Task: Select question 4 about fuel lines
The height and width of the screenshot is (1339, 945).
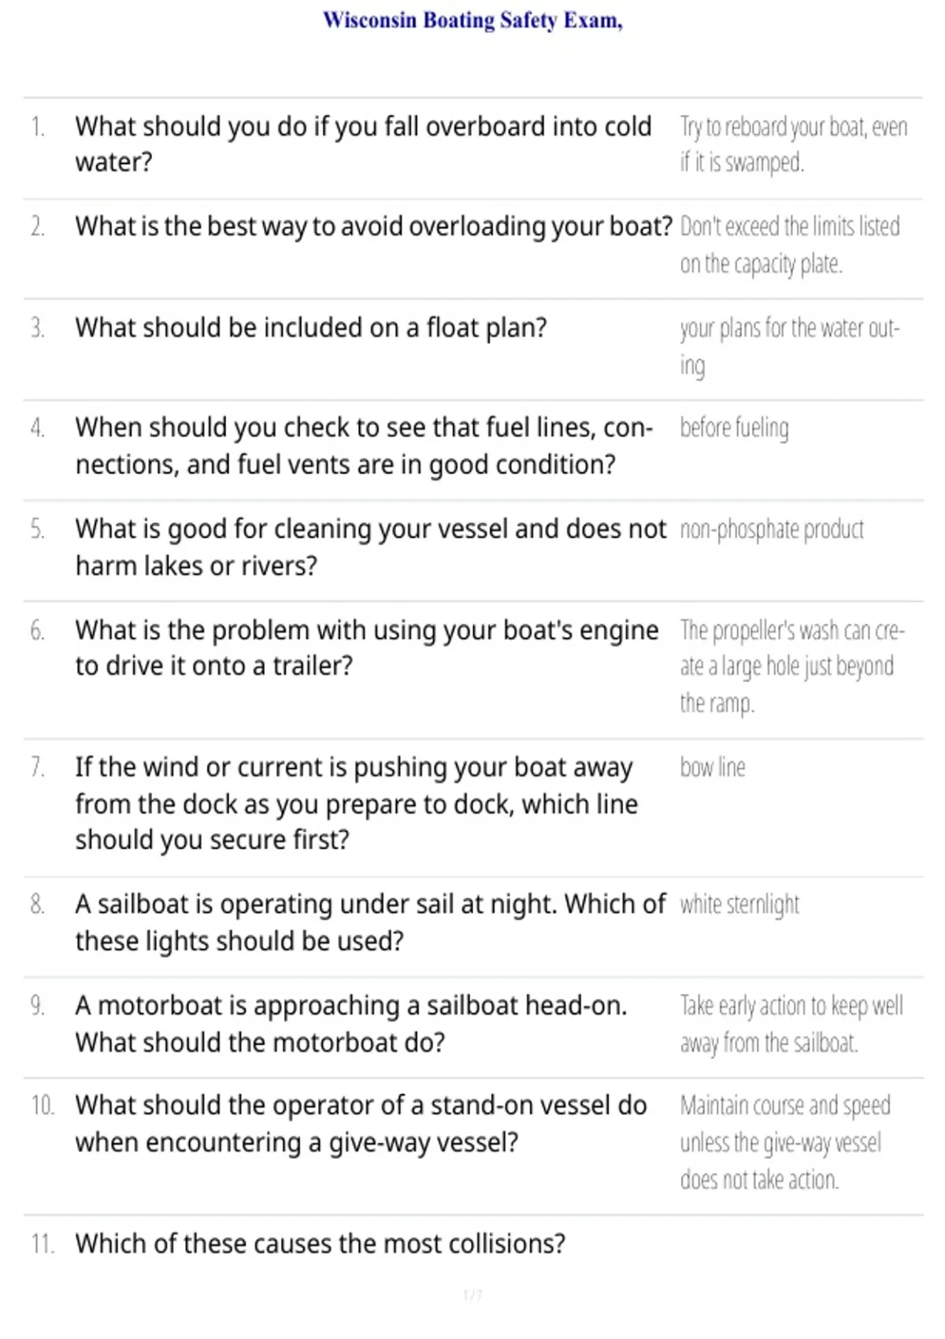Action: [364, 446]
